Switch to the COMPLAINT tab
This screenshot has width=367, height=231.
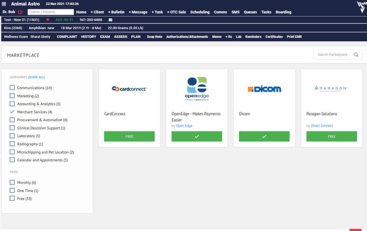point(67,37)
